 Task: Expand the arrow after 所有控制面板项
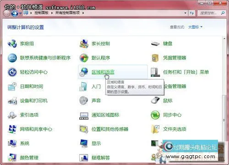pos(83,13)
